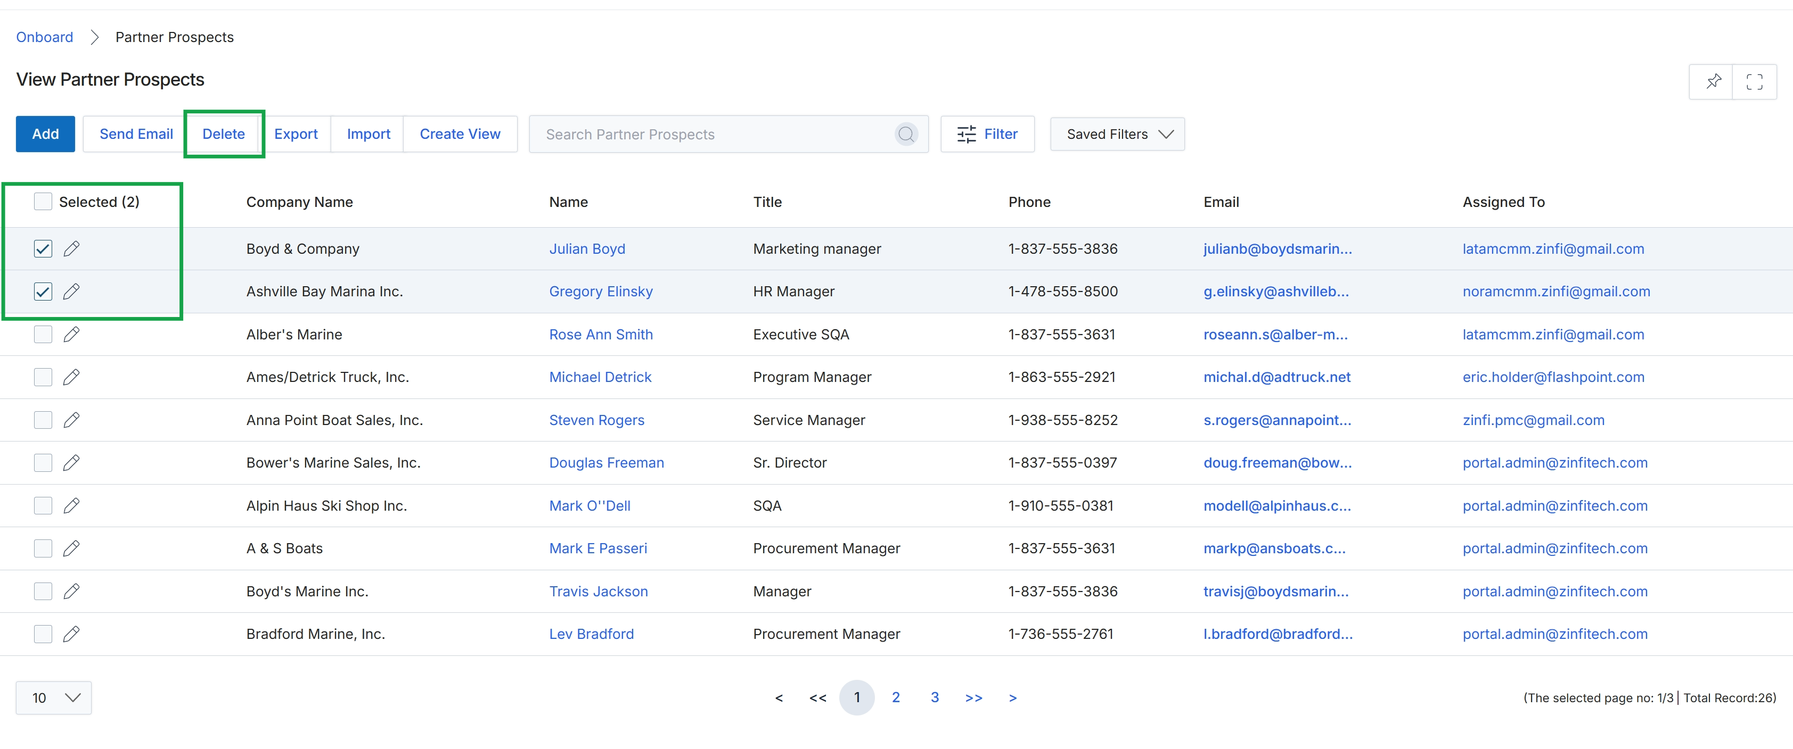Click the Create View button
1793x749 pixels.
460,134
